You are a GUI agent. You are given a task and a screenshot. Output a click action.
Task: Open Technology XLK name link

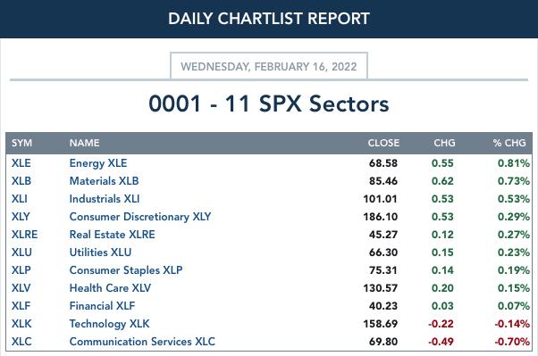(x=109, y=324)
